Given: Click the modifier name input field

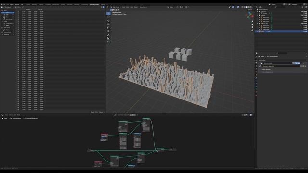Looking at the screenshot, I should 278,63.
